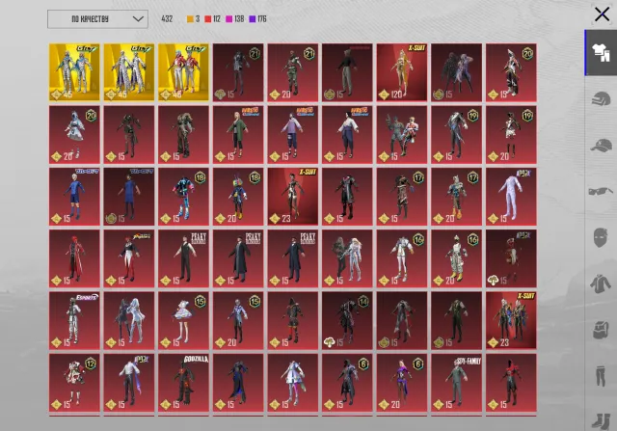
Task: Select the level 20 white hooded dress outfit
Action: [x=74, y=135]
